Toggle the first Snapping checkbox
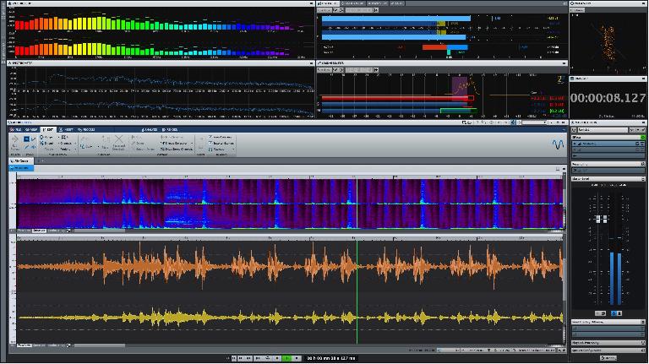The height and width of the screenshot is (364, 649). 210,137
